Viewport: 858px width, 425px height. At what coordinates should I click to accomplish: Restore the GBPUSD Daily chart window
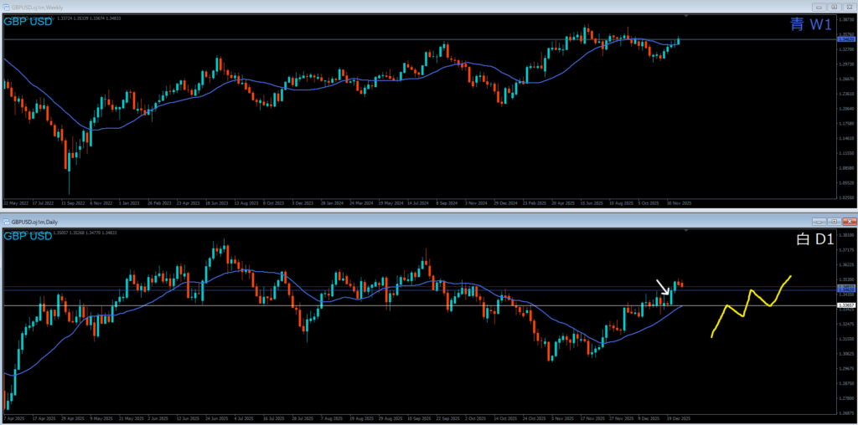click(x=835, y=222)
